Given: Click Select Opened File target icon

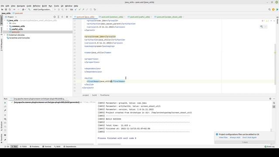Looking at the screenshot, I should pos(54,17).
